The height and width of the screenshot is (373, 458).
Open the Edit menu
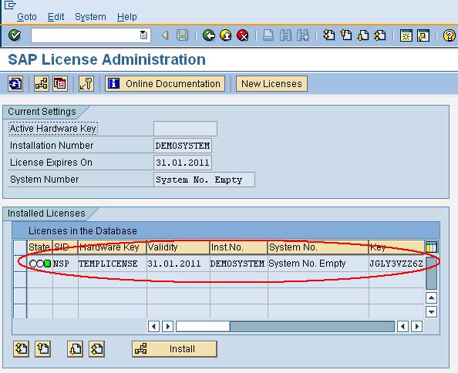[x=56, y=17]
